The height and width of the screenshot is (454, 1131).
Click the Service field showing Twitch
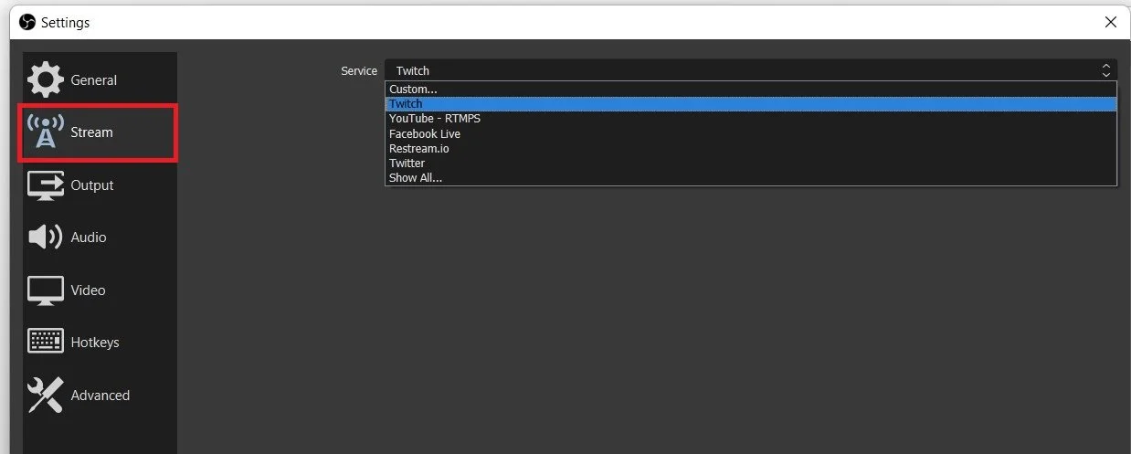[x=751, y=70]
